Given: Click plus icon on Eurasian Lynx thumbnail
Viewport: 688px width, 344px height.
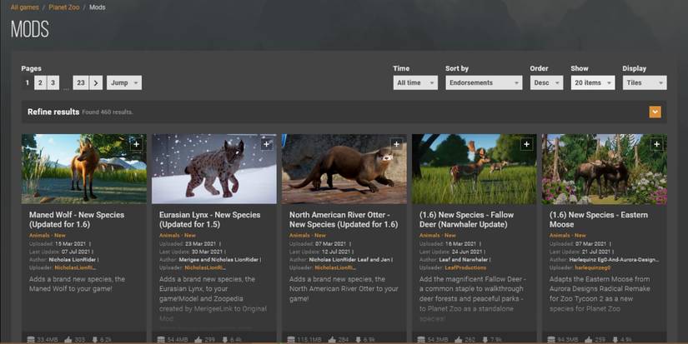Looking at the screenshot, I should [267, 144].
